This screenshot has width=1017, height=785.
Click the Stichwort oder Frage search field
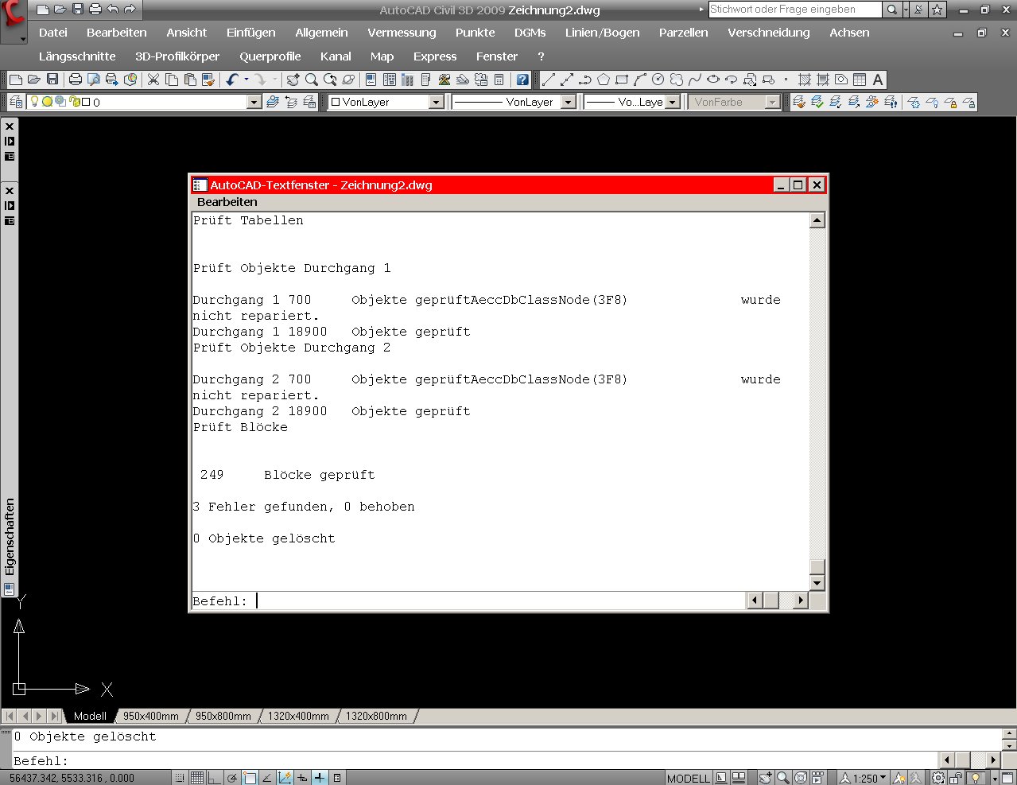pos(794,10)
